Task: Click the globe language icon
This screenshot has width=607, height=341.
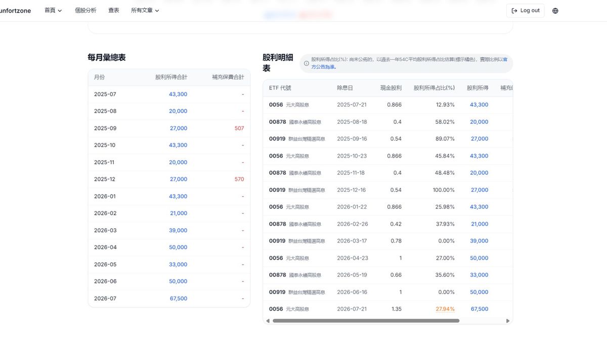Action: [x=555, y=11]
